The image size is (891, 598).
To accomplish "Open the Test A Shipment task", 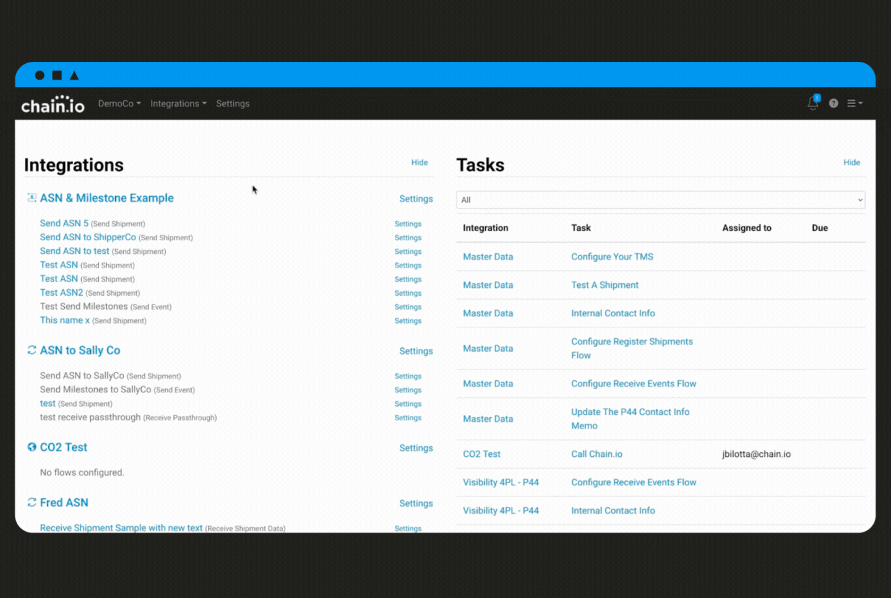I will tap(605, 285).
